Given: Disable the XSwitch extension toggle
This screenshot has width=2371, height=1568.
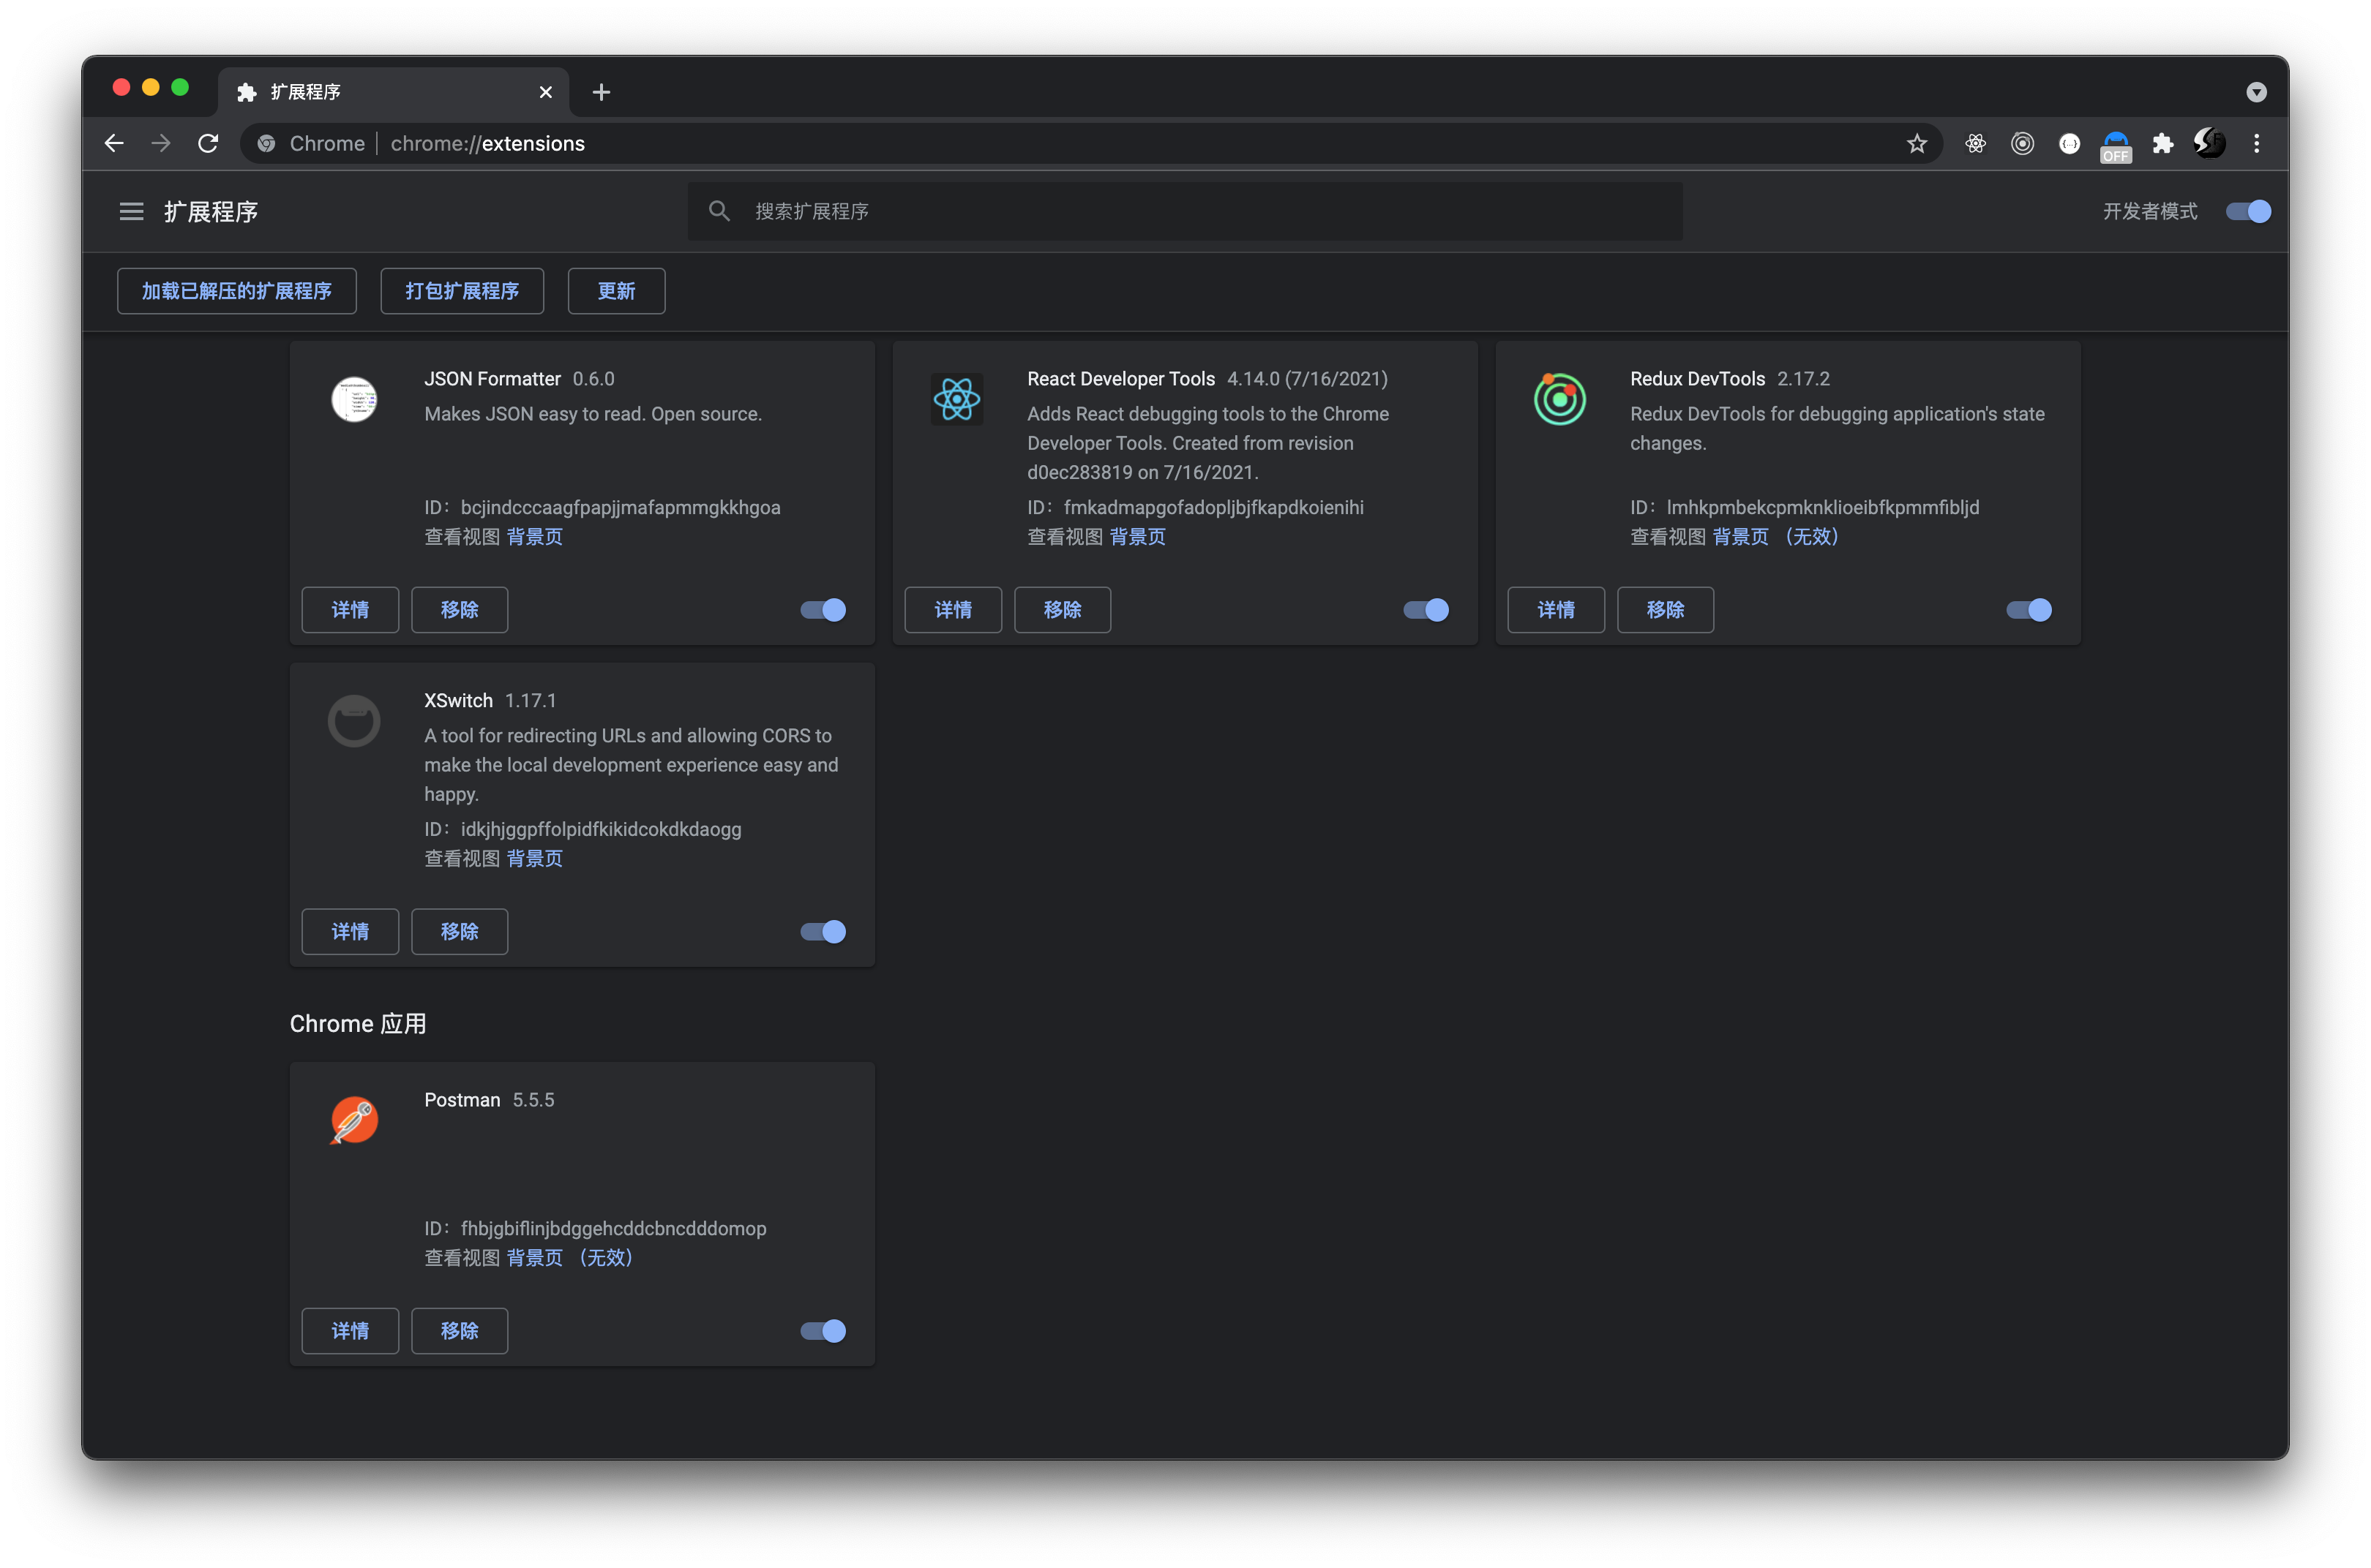Looking at the screenshot, I should click(x=823, y=932).
